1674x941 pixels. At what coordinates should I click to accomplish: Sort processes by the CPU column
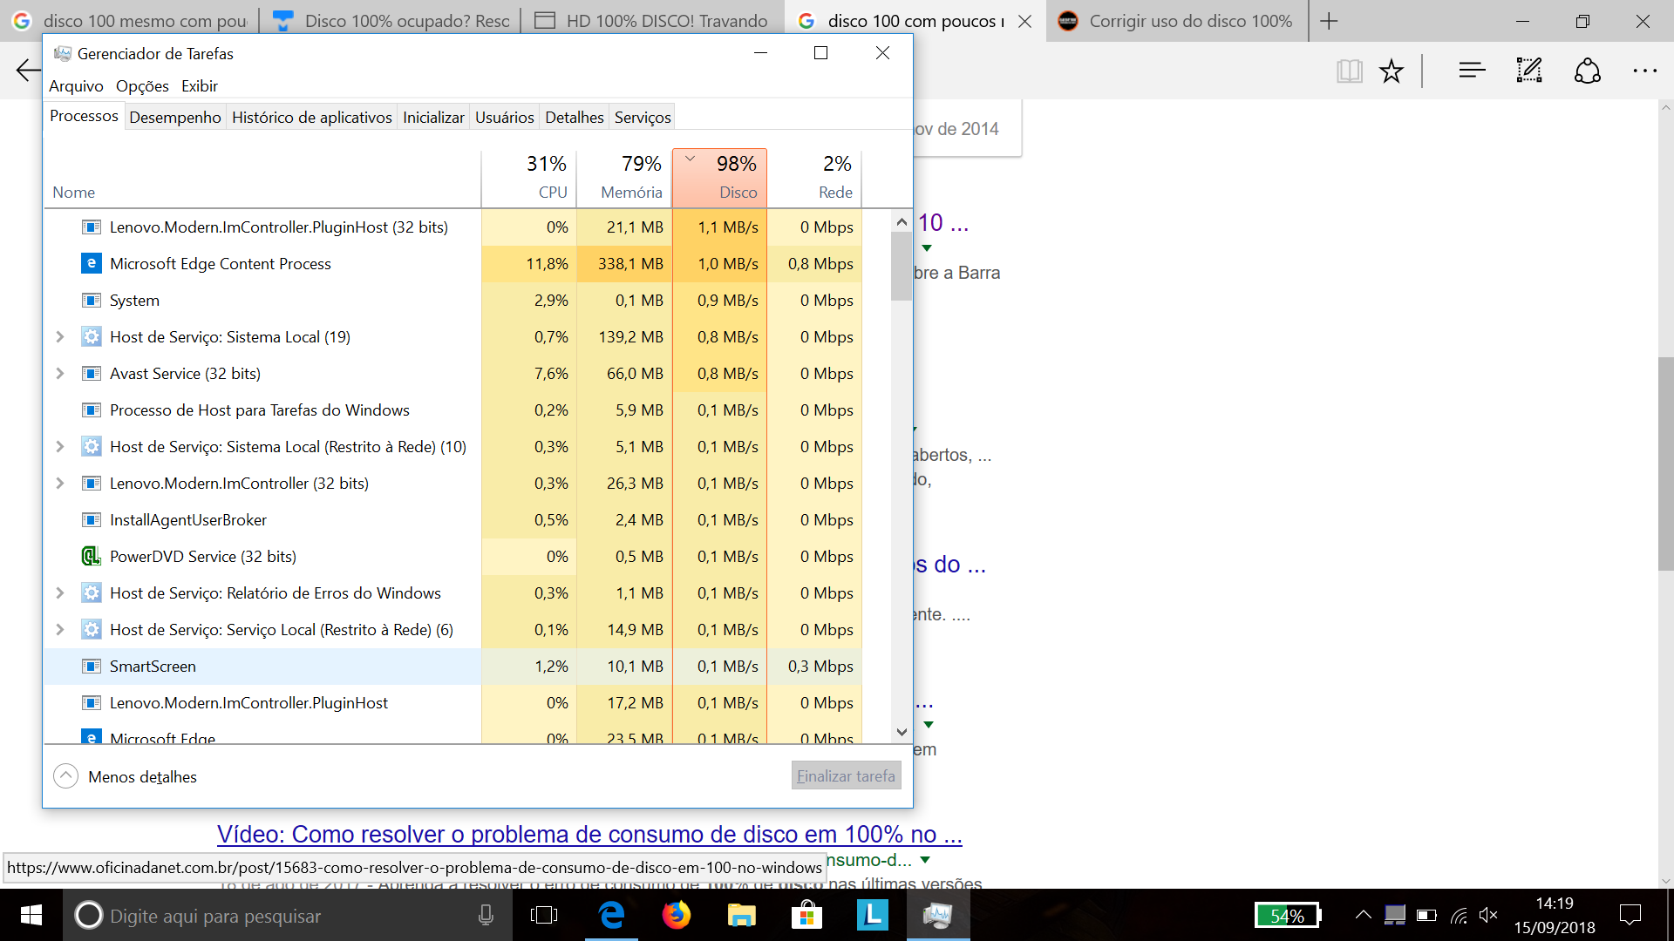point(529,178)
